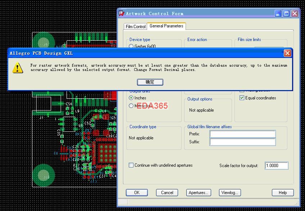Switch to the Film Control tab
The image size is (305, 211).
tap(135, 27)
